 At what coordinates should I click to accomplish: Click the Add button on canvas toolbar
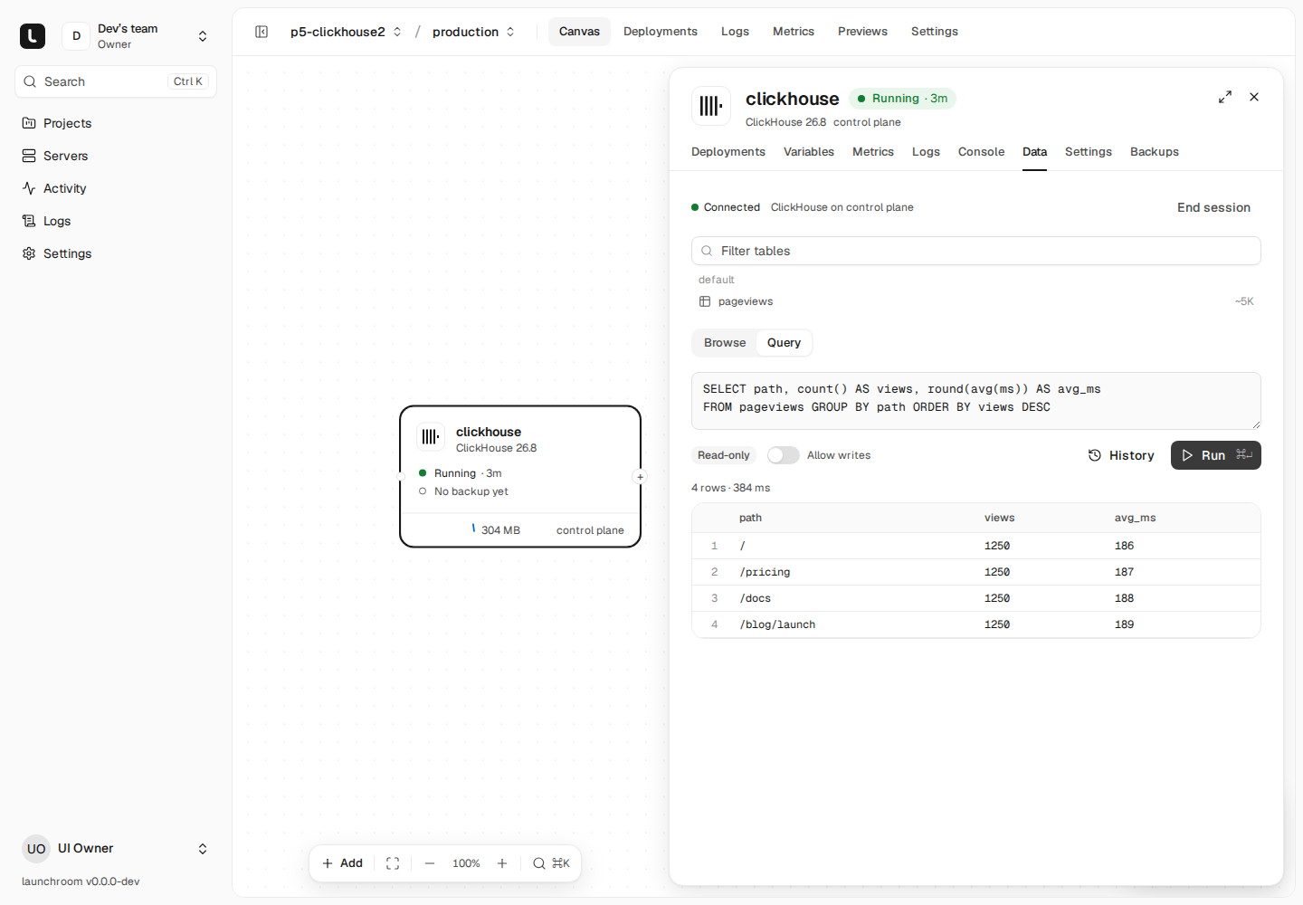342,863
